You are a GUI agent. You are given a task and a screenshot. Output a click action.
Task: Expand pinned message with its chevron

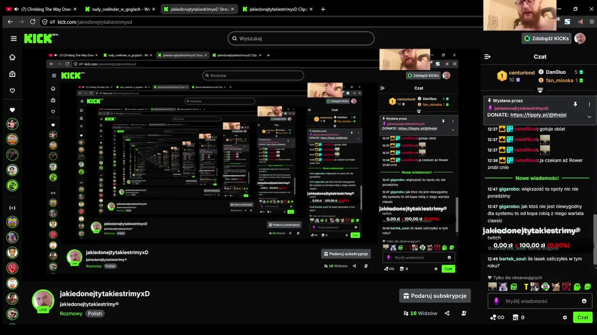(589, 117)
